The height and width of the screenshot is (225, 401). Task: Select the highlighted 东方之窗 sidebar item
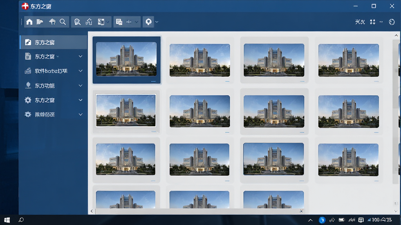tap(53, 42)
